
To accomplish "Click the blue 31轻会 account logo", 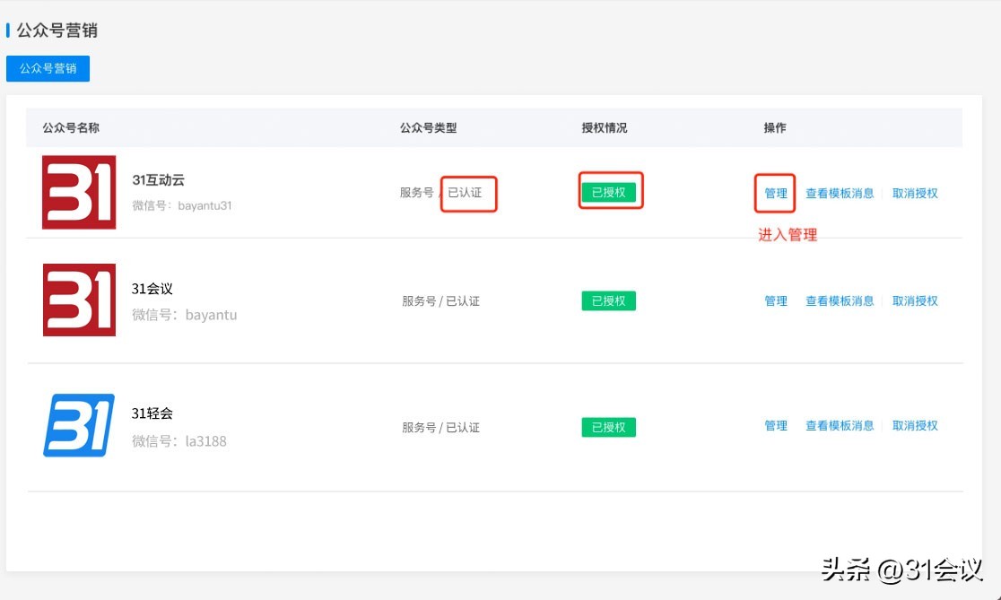I will point(79,425).
